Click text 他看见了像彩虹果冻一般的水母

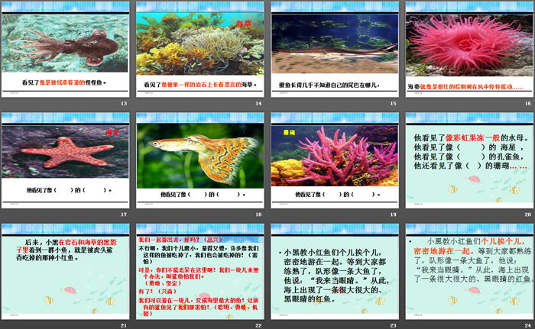point(471,137)
